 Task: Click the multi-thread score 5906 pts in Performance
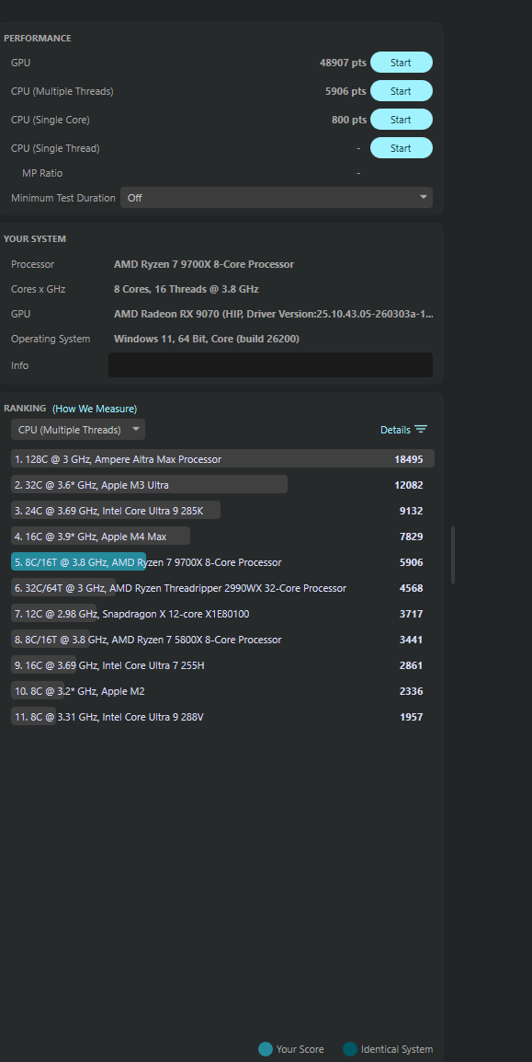[345, 91]
